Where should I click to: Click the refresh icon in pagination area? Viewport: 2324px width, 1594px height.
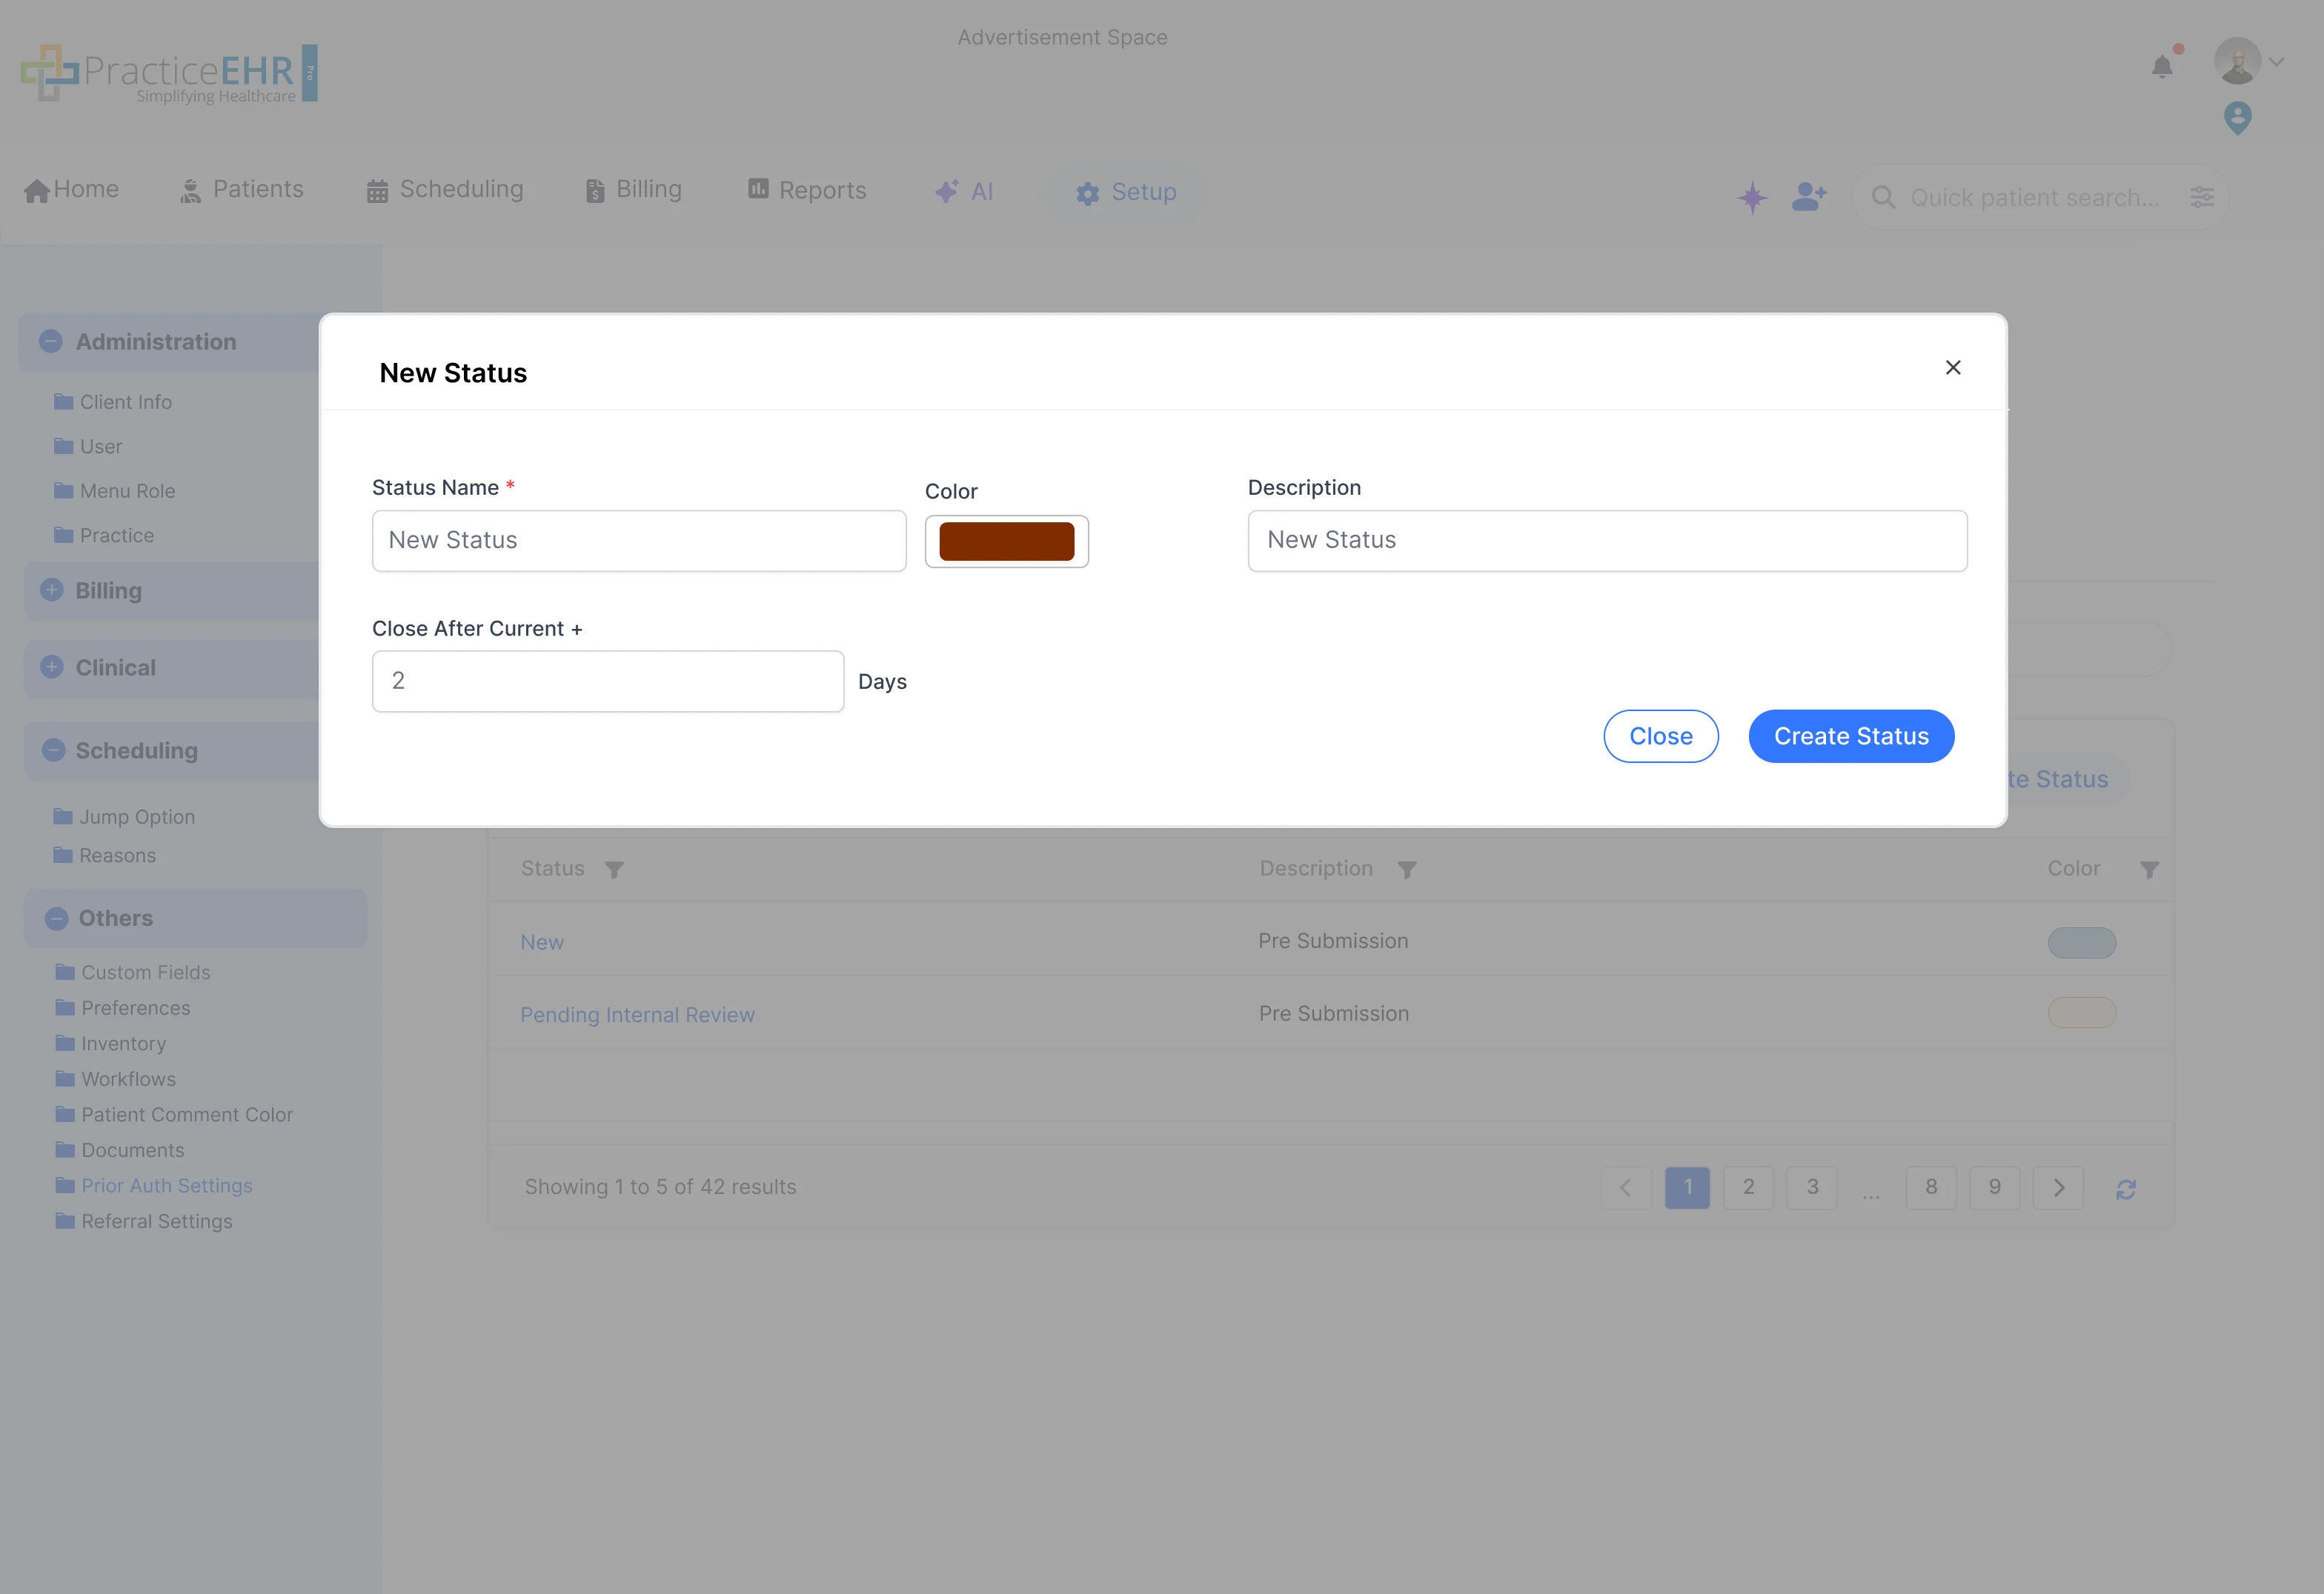[x=2127, y=1188]
